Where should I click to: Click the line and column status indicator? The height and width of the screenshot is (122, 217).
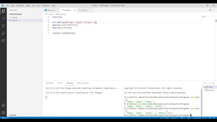(164, 118)
